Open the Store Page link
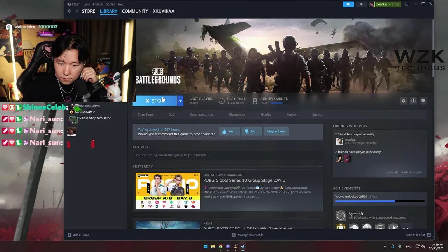 pyautogui.click(x=145, y=114)
